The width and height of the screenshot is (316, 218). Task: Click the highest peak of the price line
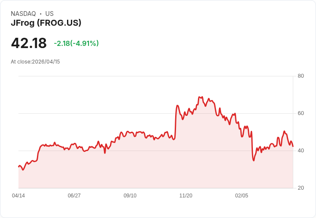pyautogui.click(x=200, y=97)
